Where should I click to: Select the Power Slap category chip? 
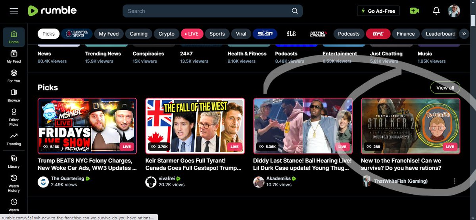(265, 34)
